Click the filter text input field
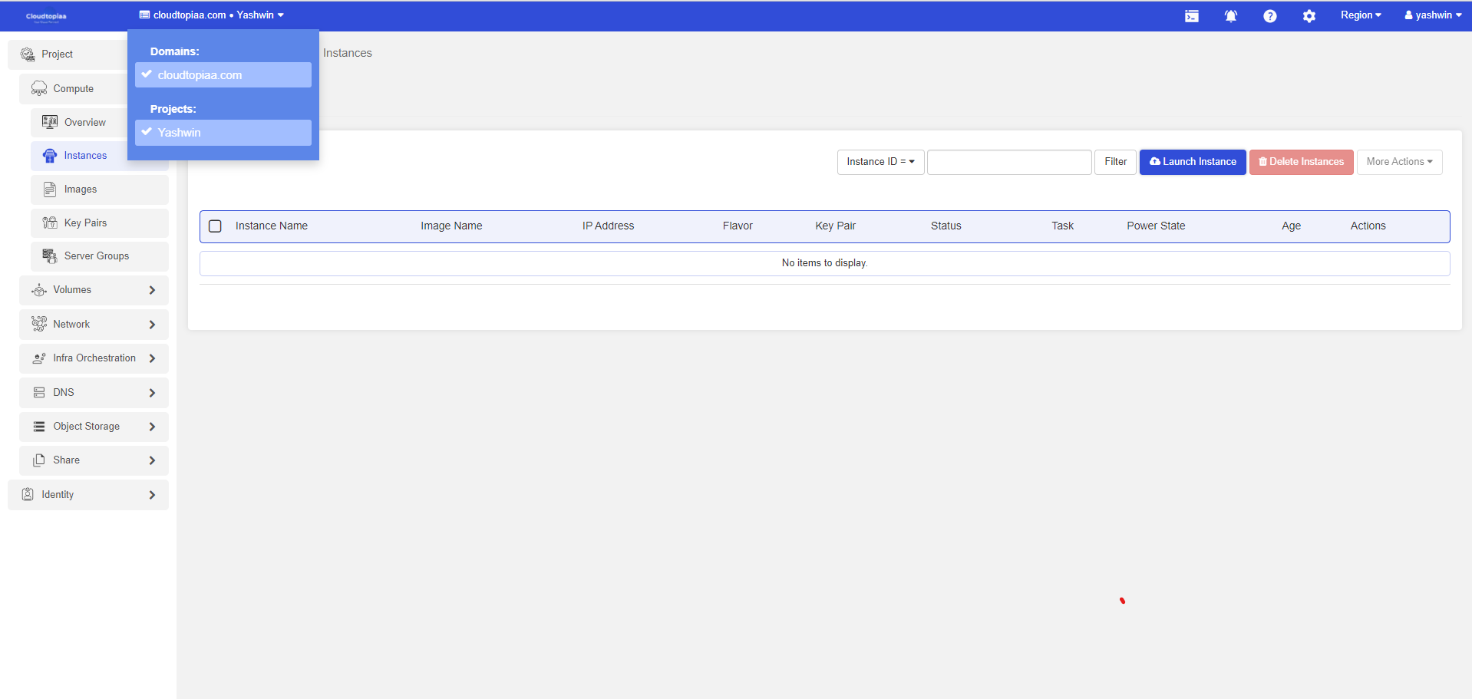This screenshot has height=699, width=1472. tap(1008, 162)
